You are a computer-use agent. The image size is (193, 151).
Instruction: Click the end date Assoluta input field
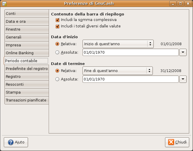click(x=131, y=79)
